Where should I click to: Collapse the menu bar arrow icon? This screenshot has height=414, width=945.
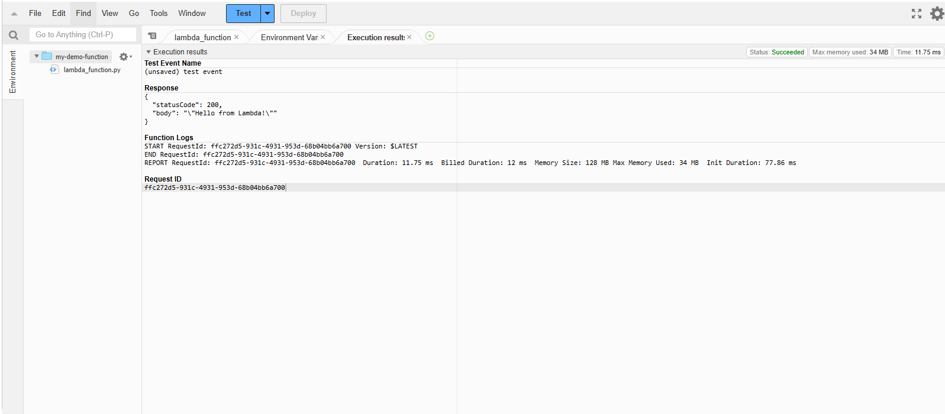[x=14, y=14]
